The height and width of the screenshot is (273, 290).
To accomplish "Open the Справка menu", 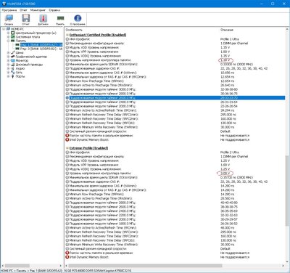I will (x=54, y=10).
